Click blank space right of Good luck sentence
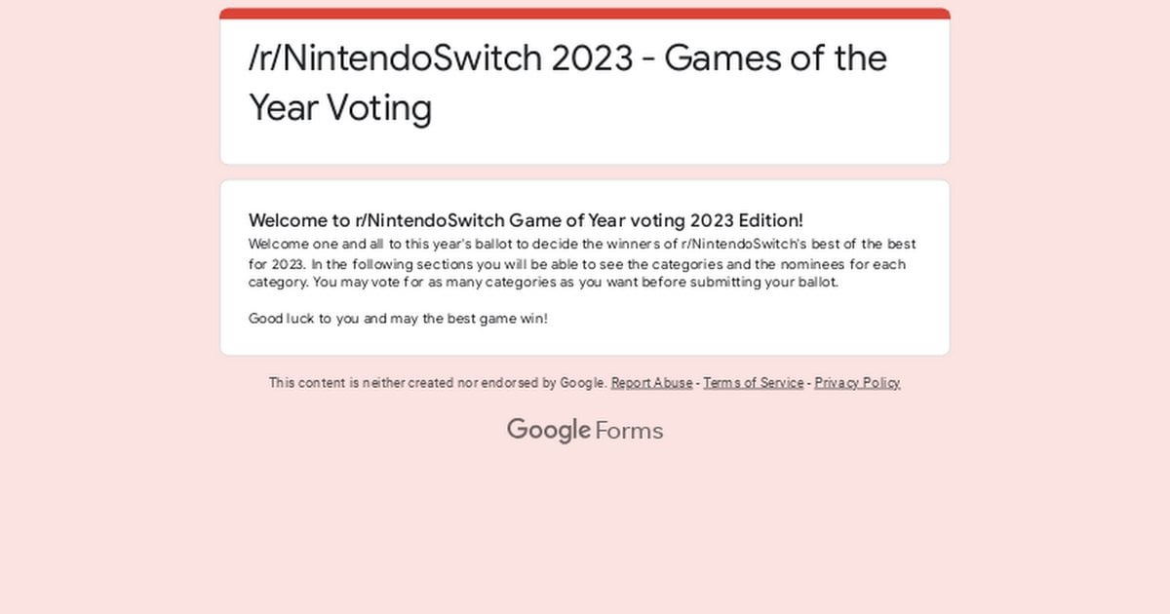 741,319
